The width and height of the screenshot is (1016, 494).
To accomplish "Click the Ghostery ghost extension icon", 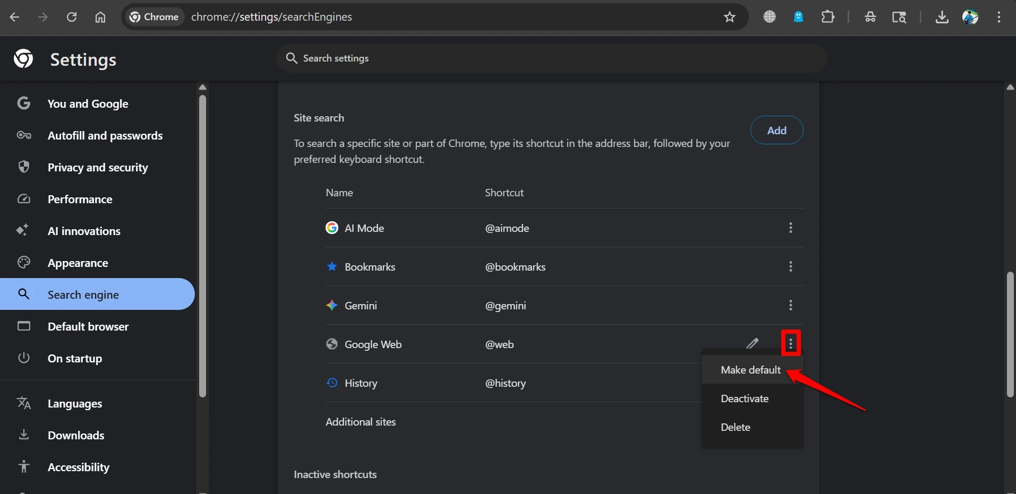I will pyautogui.click(x=798, y=17).
